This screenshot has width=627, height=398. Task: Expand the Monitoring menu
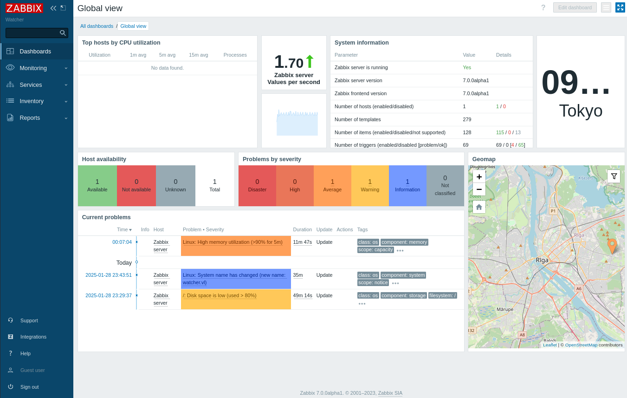37,68
